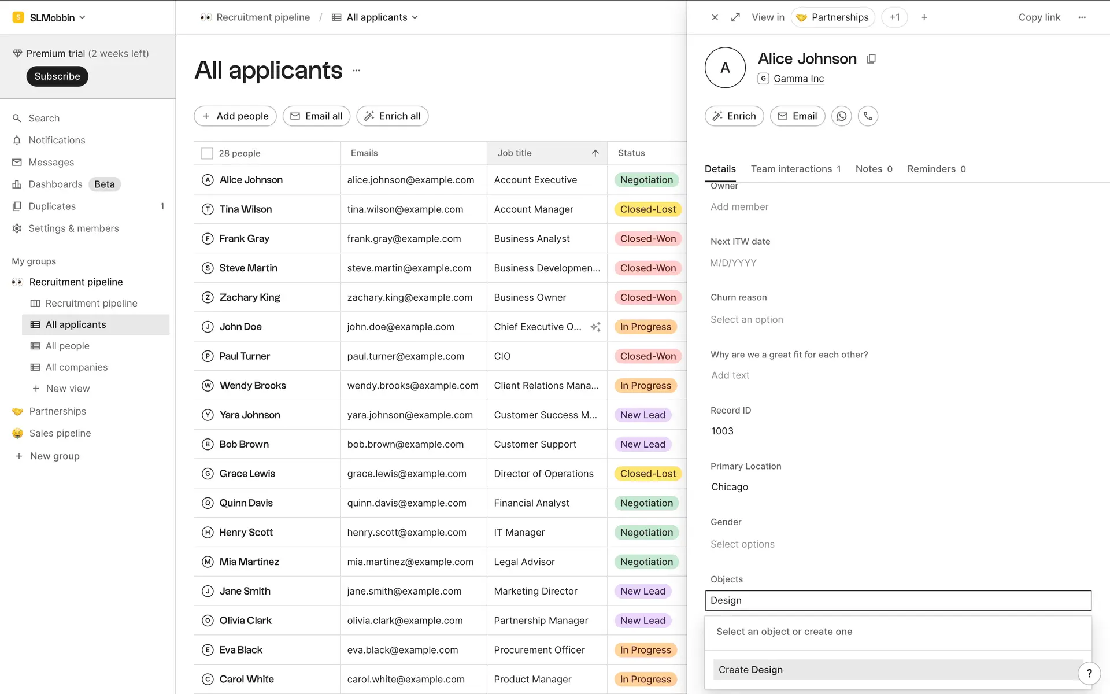Click the Next ITW date input field
Screen dimensions: 1110x694
(733, 263)
